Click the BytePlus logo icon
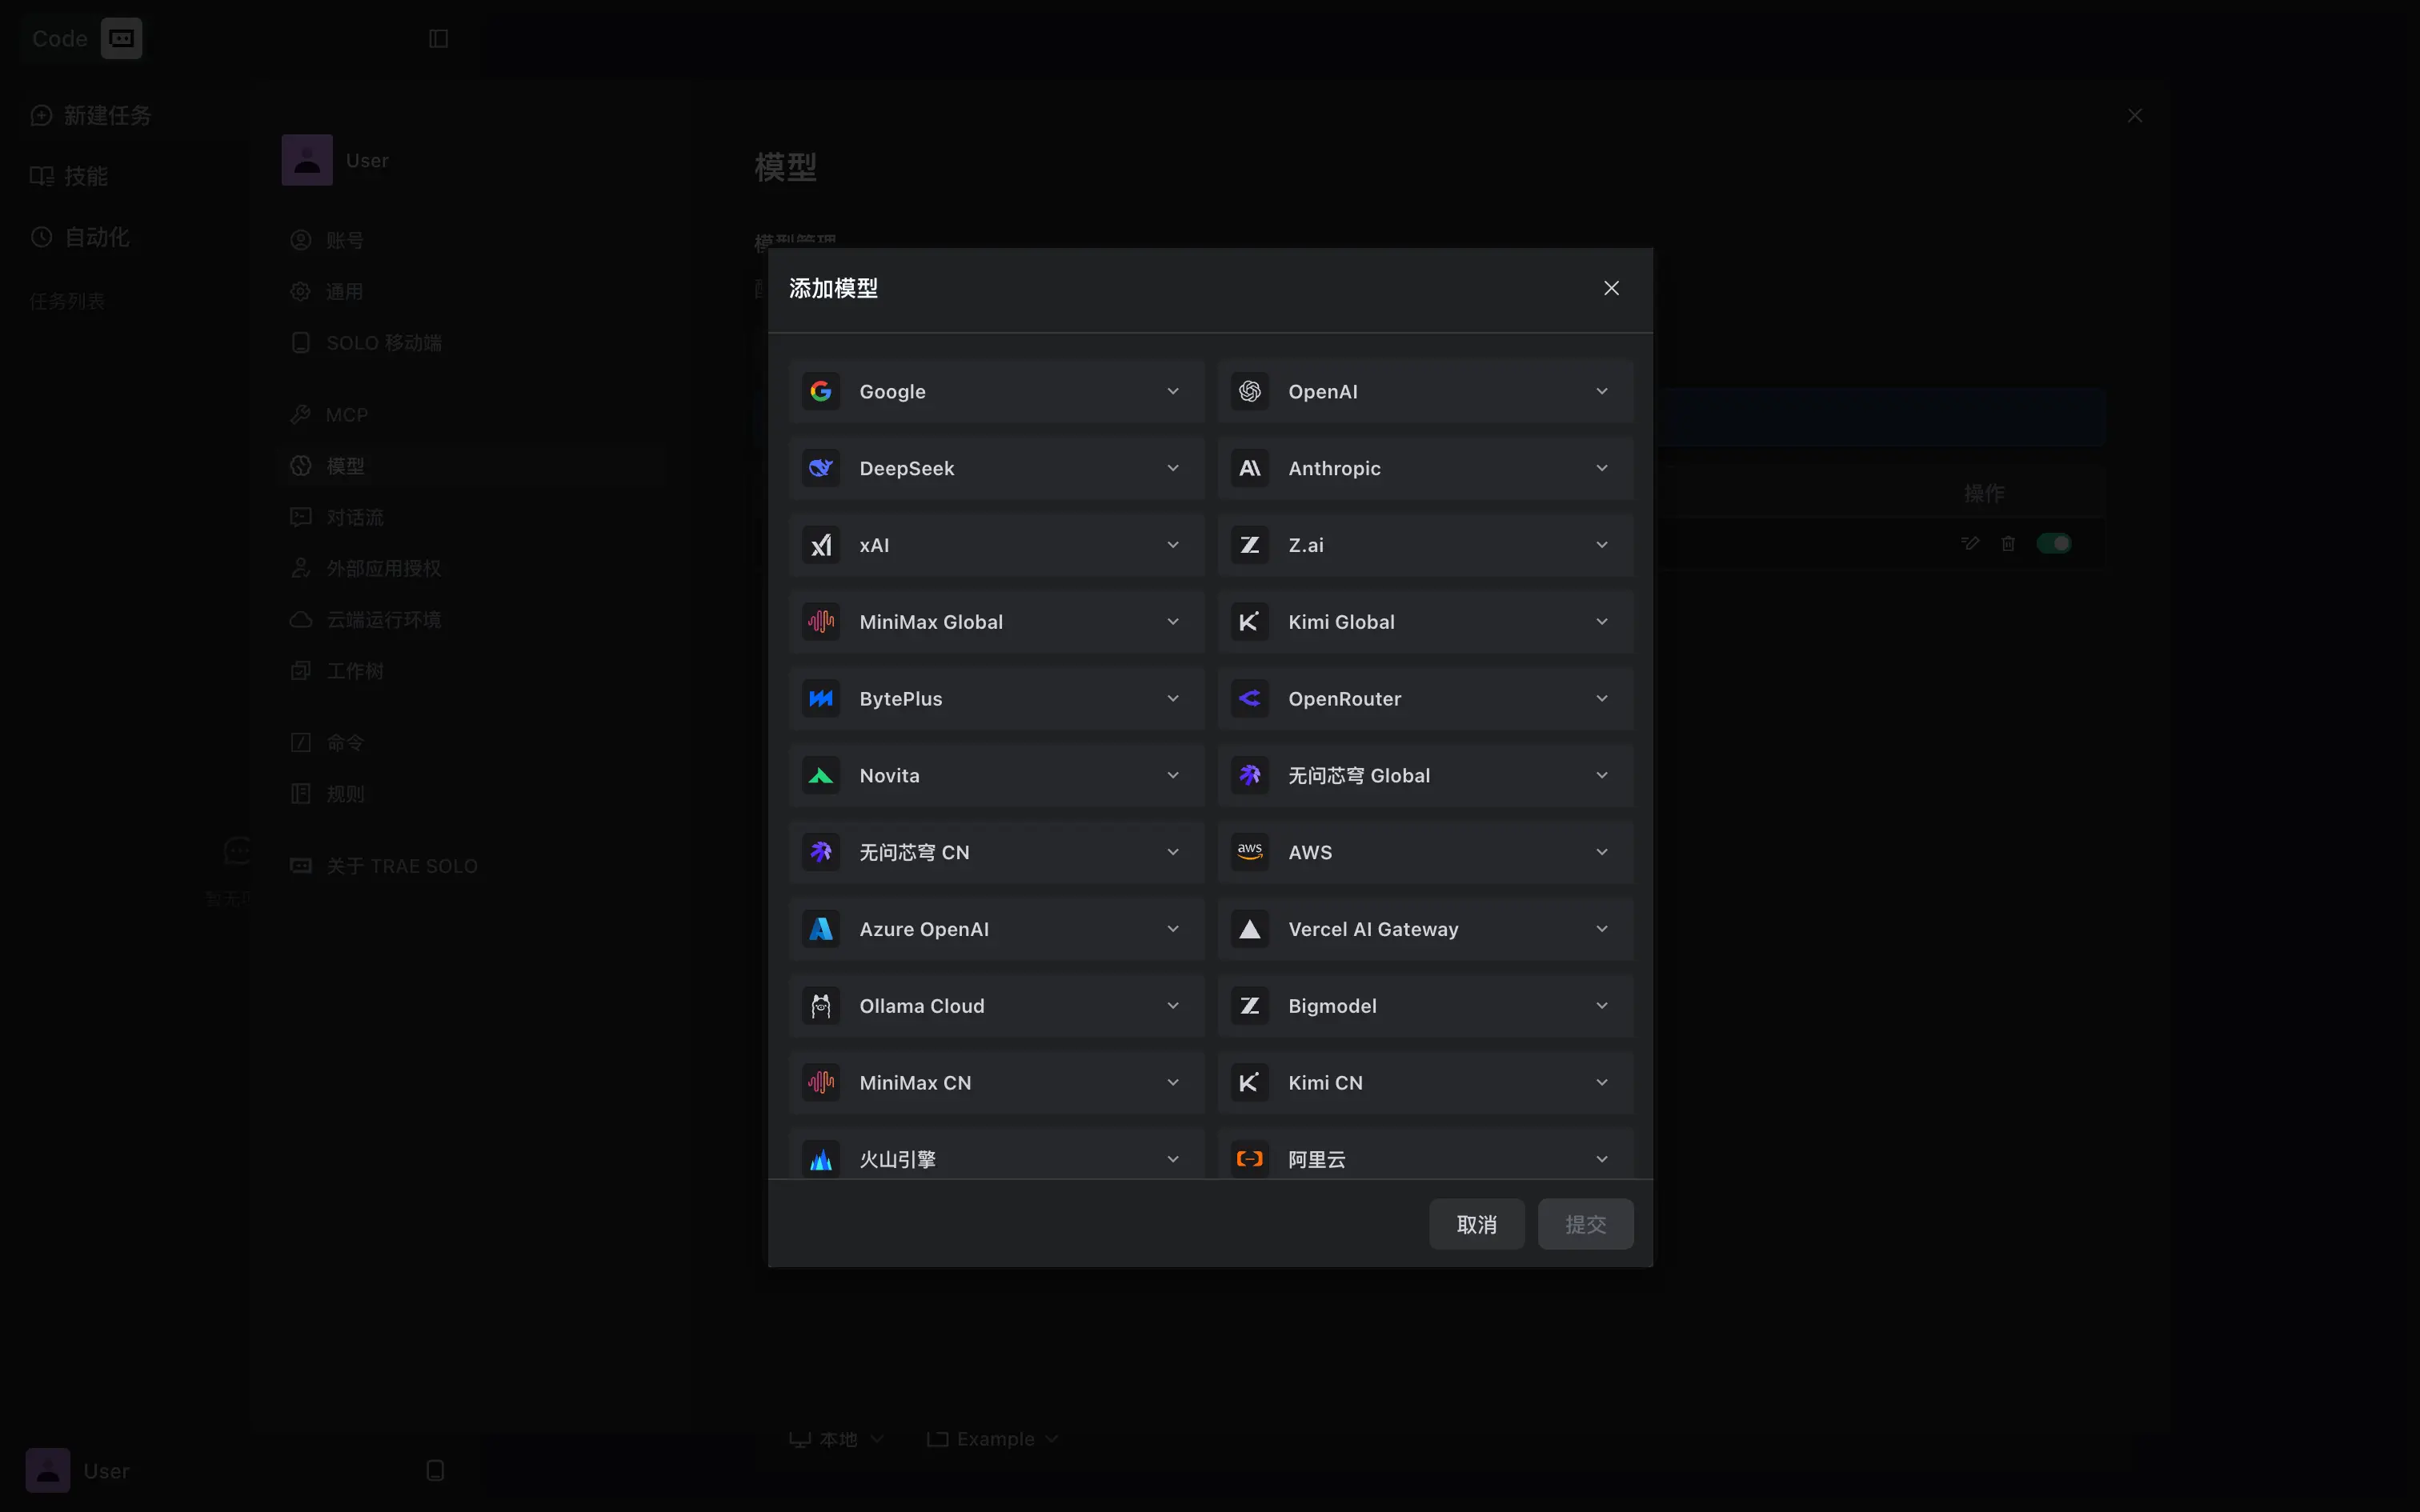Image resolution: width=2420 pixels, height=1512 pixels. pyautogui.click(x=821, y=699)
